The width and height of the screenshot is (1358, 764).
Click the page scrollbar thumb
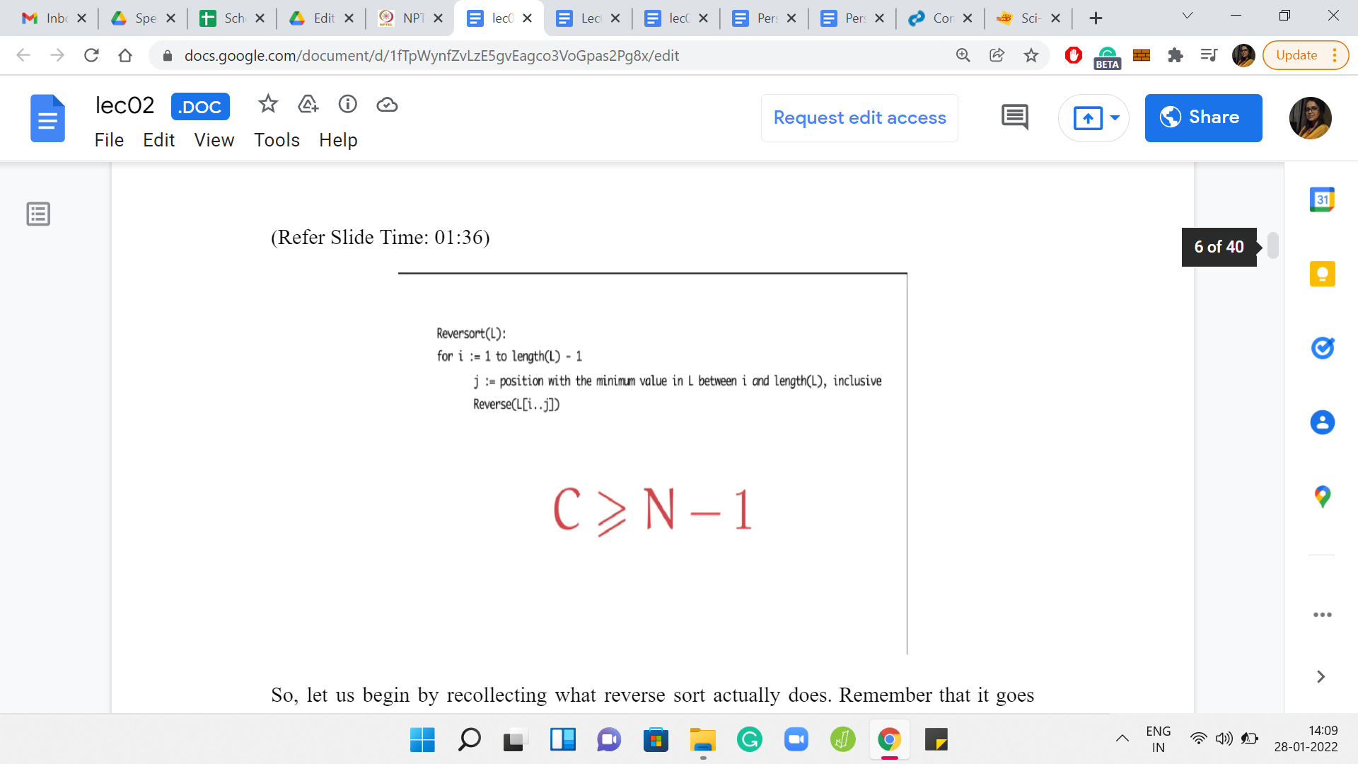(1272, 245)
